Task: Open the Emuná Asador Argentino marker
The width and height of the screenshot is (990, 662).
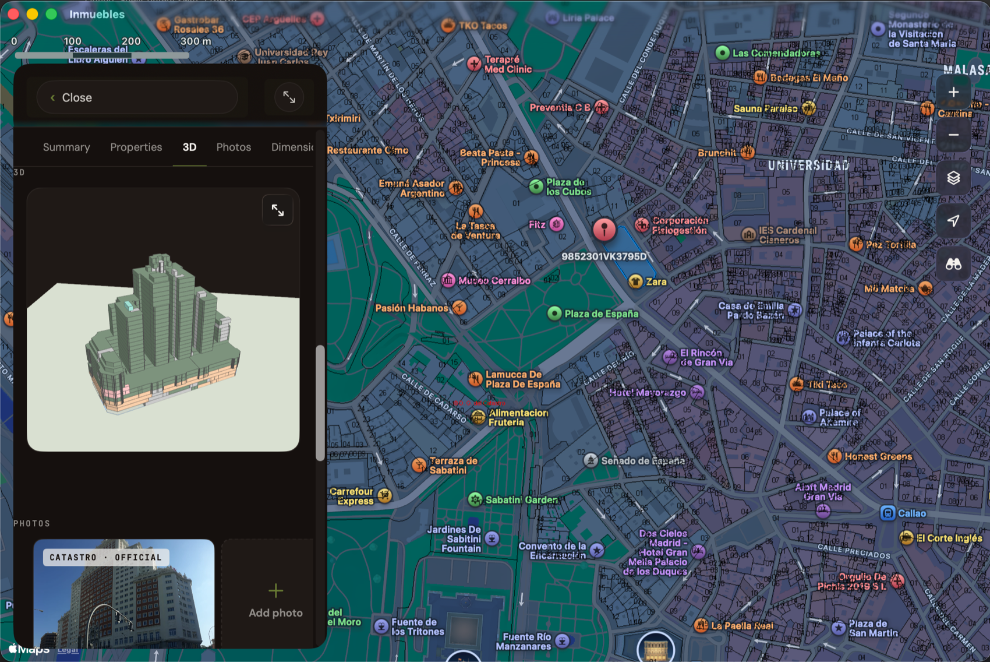Action: pyautogui.click(x=456, y=188)
